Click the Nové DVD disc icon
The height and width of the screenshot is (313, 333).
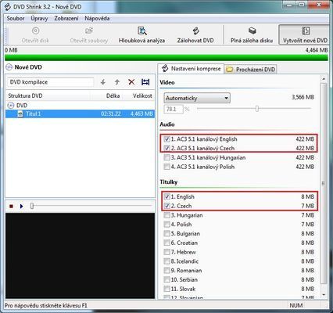[x=9, y=67]
